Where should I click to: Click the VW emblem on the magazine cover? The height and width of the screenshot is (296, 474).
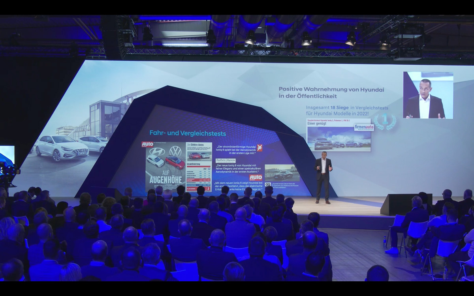pyautogui.click(x=175, y=151)
